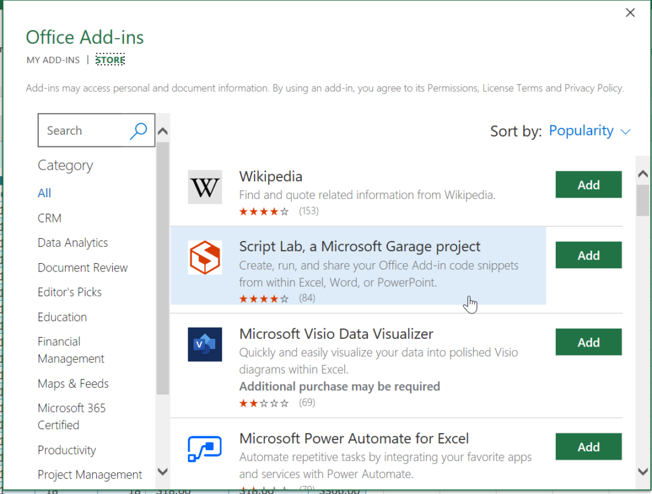The width and height of the screenshot is (652, 494).
Task: Click the up arrow on the add-in list scrollbar
Action: tap(643, 172)
